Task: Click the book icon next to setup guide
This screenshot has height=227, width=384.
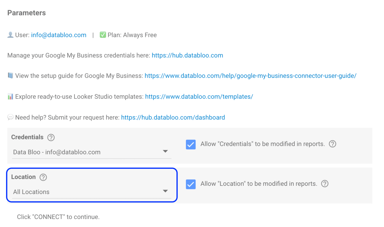Action: tap(10, 75)
